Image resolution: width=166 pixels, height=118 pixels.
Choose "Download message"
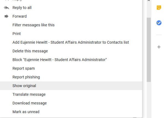click(x=30, y=103)
